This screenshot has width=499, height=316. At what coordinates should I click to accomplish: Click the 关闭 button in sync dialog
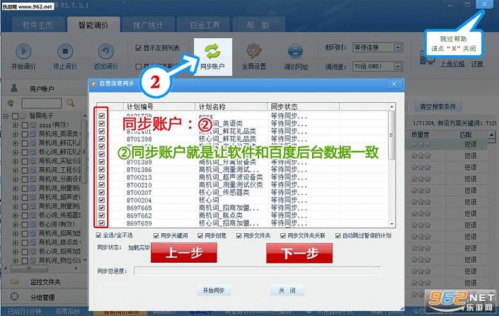point(287,290)
